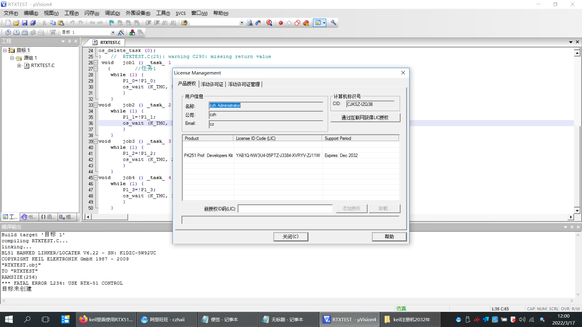Open Firefox keil里面使用RTX51 taskbar item
The width and height of the screenshot is (582, 327).
pos(106,319)
